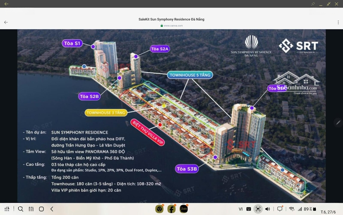Launch Zalo from the taskbar
Viewport: 343px width, 215px height.
coord(184,209)
